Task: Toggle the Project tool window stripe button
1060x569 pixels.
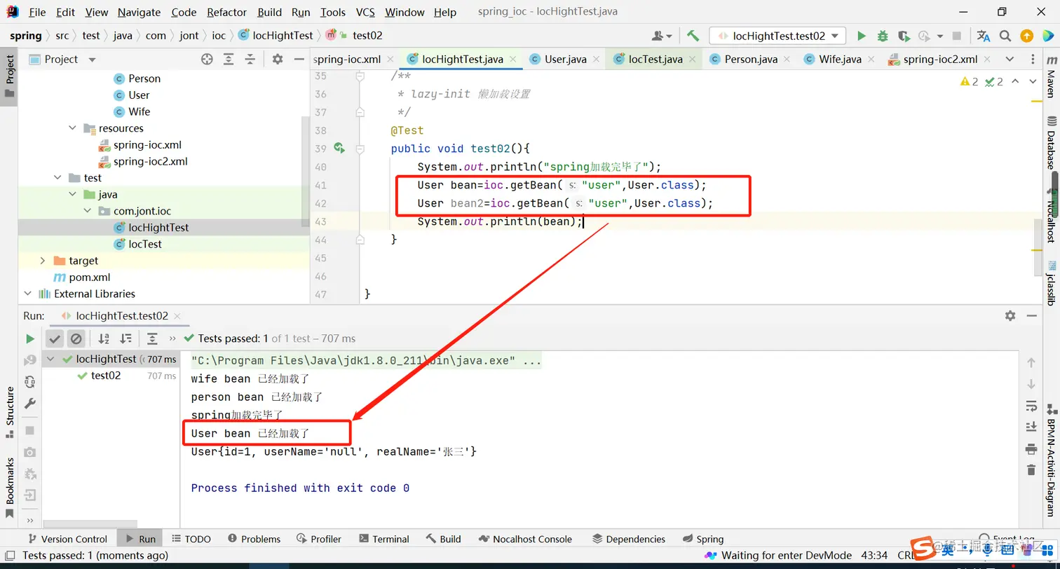Action: (x=10, y=76)
